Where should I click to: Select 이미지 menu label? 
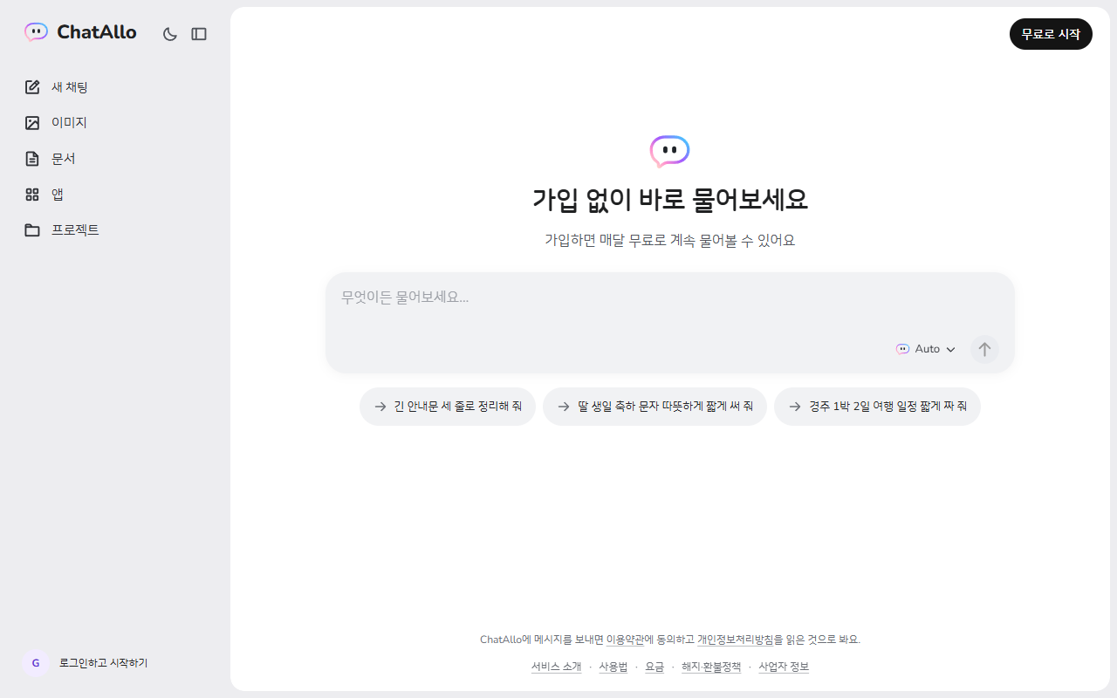click(69, 123)
